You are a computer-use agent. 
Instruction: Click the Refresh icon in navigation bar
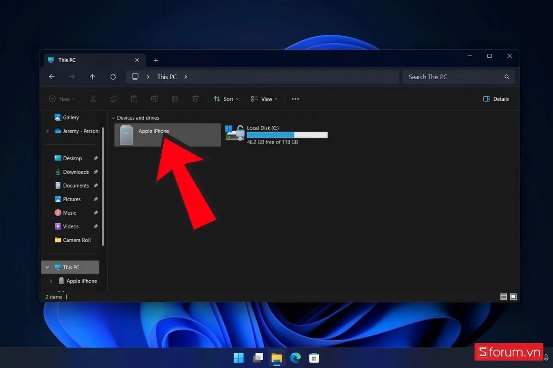(113, 77)
